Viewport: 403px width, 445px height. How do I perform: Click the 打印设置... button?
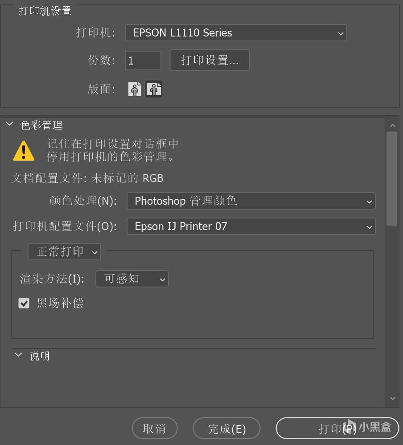210,60
